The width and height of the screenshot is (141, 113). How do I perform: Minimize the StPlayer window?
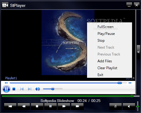pyautogui.click(x=129, y=5)
